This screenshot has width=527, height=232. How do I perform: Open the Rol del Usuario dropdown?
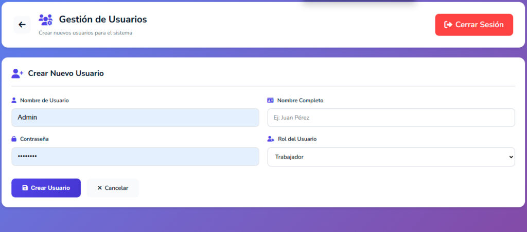point(391,157)
